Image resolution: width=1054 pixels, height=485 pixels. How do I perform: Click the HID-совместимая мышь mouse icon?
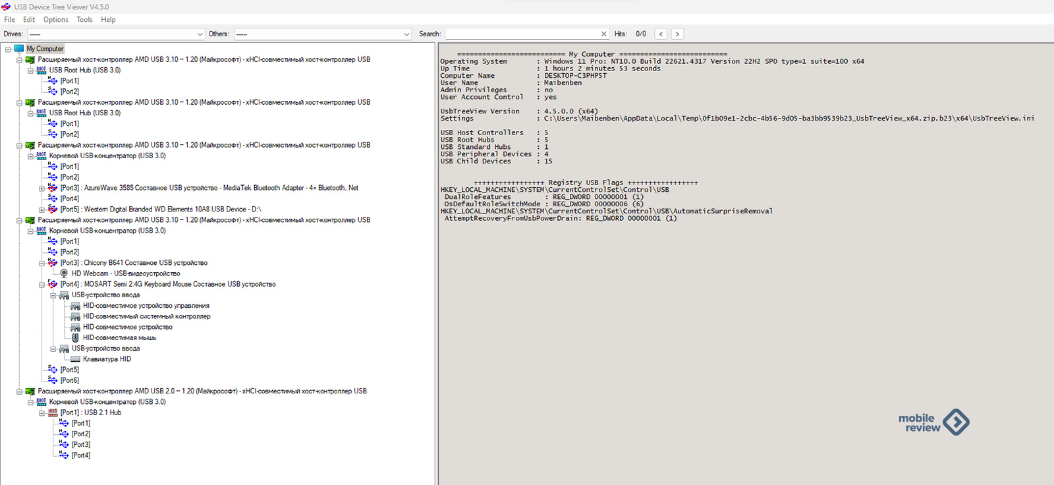pos(75,338)
